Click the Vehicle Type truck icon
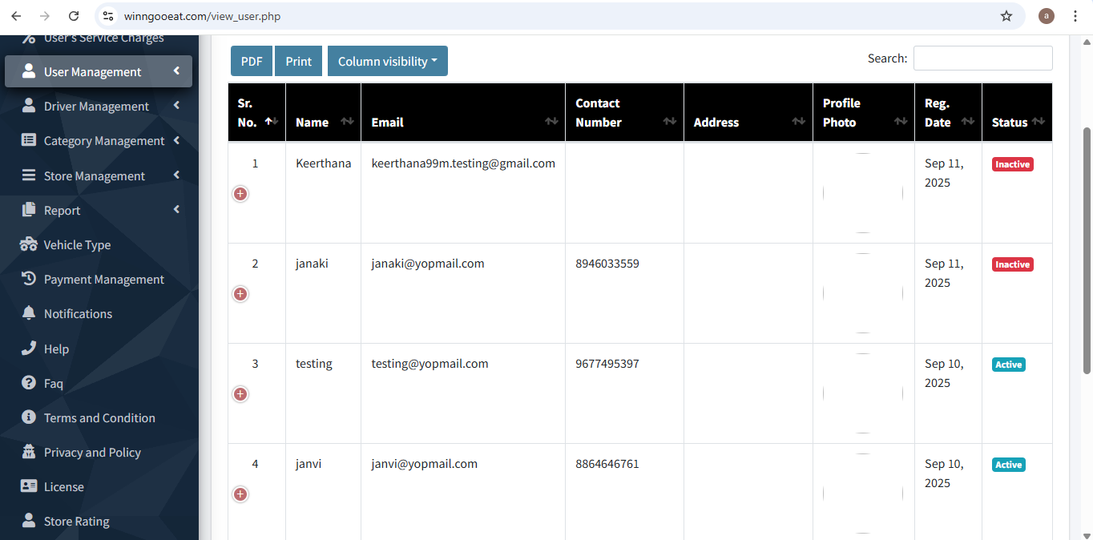Image resolution: width=1093 pixels, height=540 pixels. tap(29, 244)
